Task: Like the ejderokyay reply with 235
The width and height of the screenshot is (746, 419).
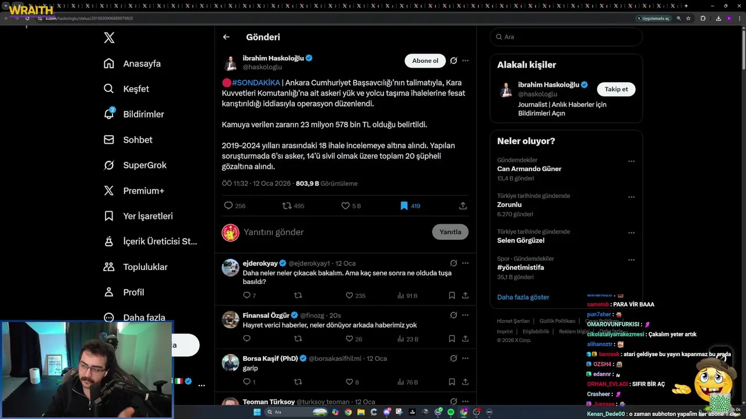Action: 349,296
